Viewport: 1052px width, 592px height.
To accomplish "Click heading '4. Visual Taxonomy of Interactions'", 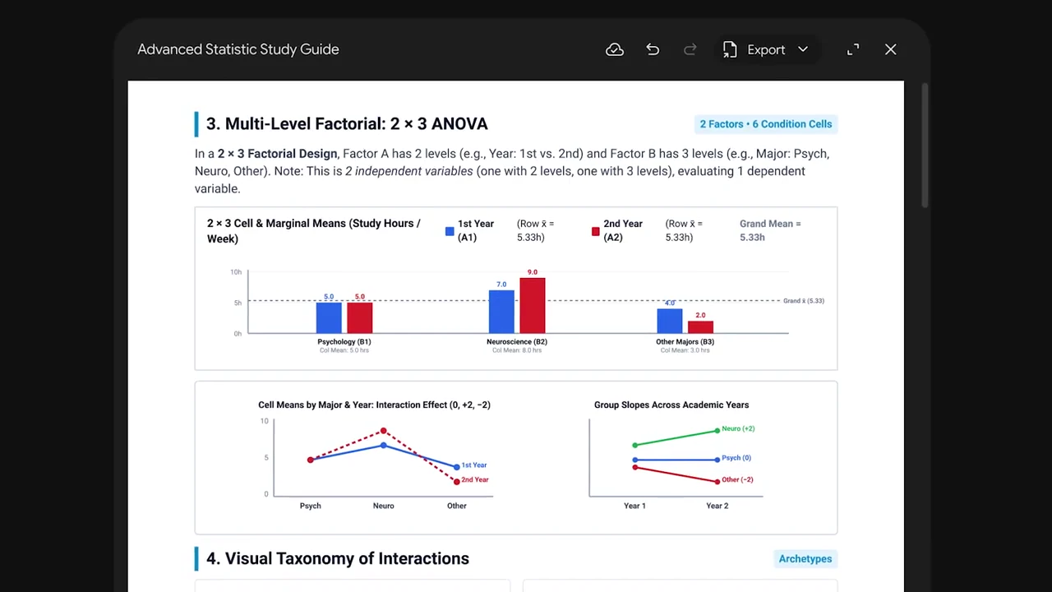I will [338, 558].
